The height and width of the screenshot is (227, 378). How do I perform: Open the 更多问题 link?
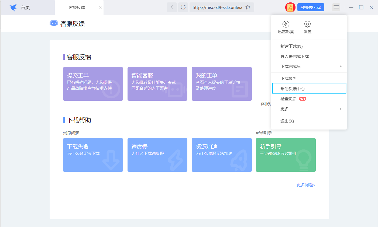click(305, 185)
